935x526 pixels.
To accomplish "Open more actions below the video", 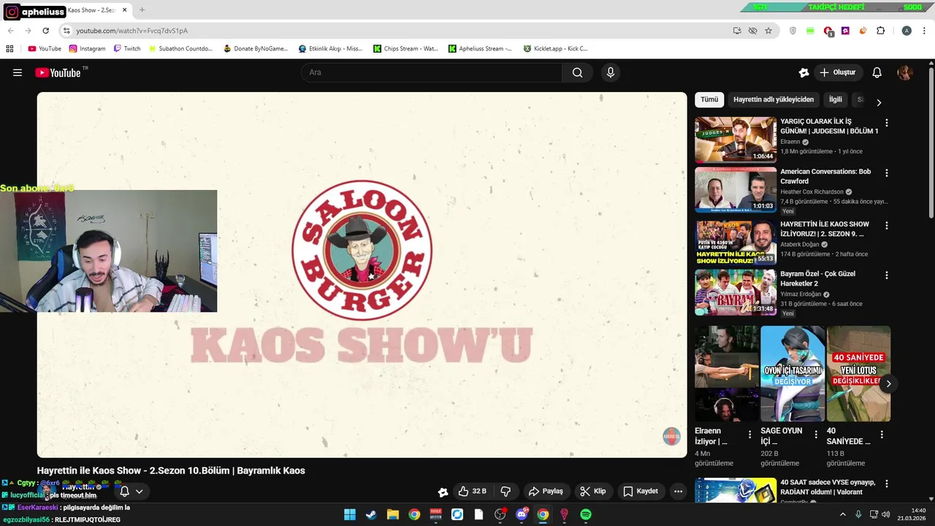I will (x=678, y=491).
